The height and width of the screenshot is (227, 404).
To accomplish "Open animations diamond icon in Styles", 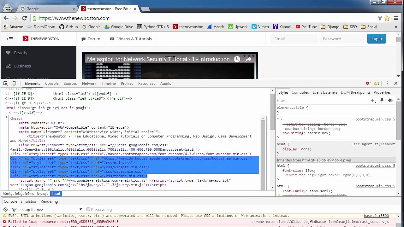I will pyautogui.click(x=390, y=101).
